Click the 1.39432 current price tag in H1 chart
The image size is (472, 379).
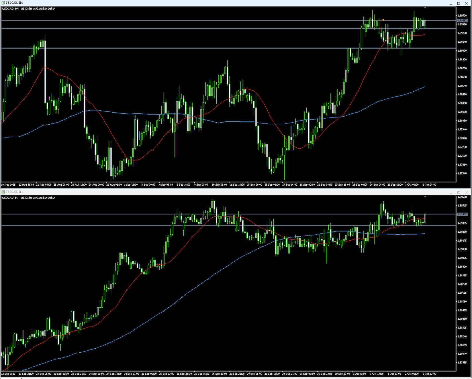pyautogui.click(x=462, y=214)
